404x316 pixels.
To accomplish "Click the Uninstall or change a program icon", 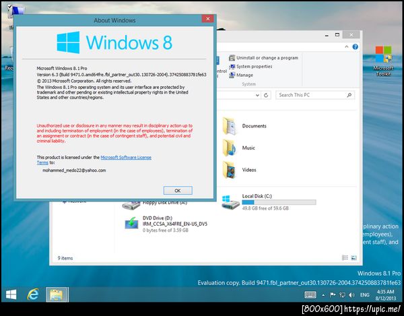I will pyautogui.click(x=232, y=58).
